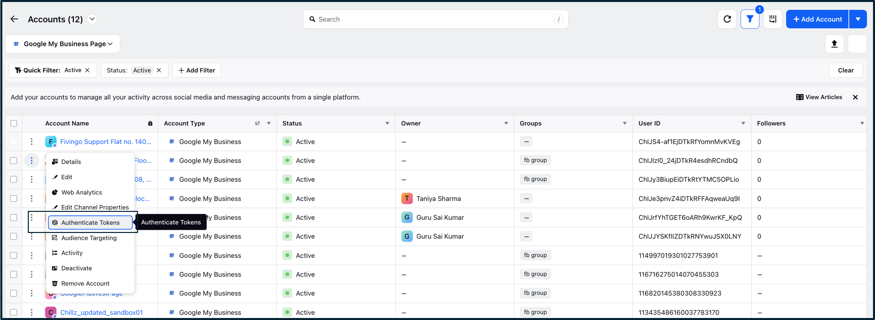Expand the Accounts (12) title dropdown

[92, 19]
